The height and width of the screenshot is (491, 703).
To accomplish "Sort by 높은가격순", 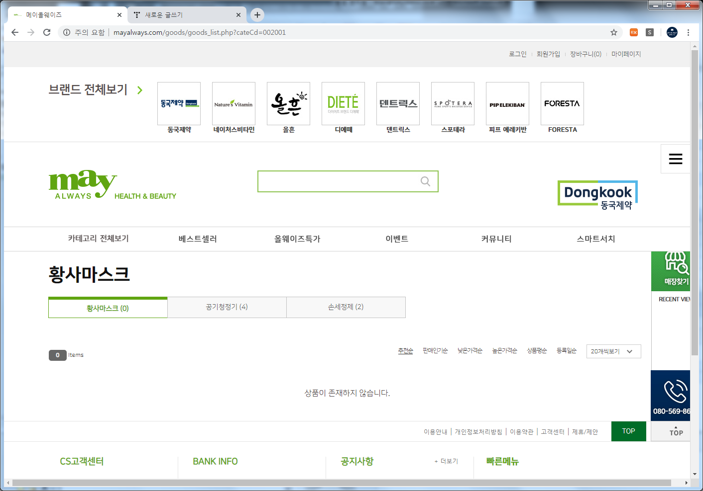I will click(504, 351).
